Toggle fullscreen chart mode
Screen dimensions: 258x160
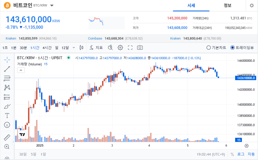[130, 48]
